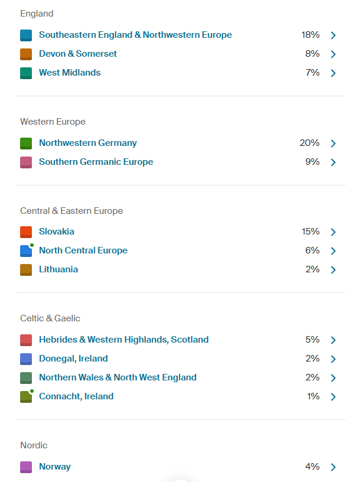This screenshot has width=358, height=482.
Task: Click the red Slovakia color swatch
Action: (26, 232)
